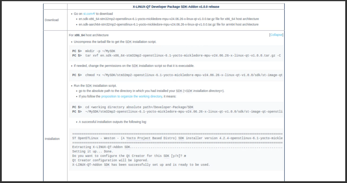Collapse the x86_64 installation section

tap(276, 35)
